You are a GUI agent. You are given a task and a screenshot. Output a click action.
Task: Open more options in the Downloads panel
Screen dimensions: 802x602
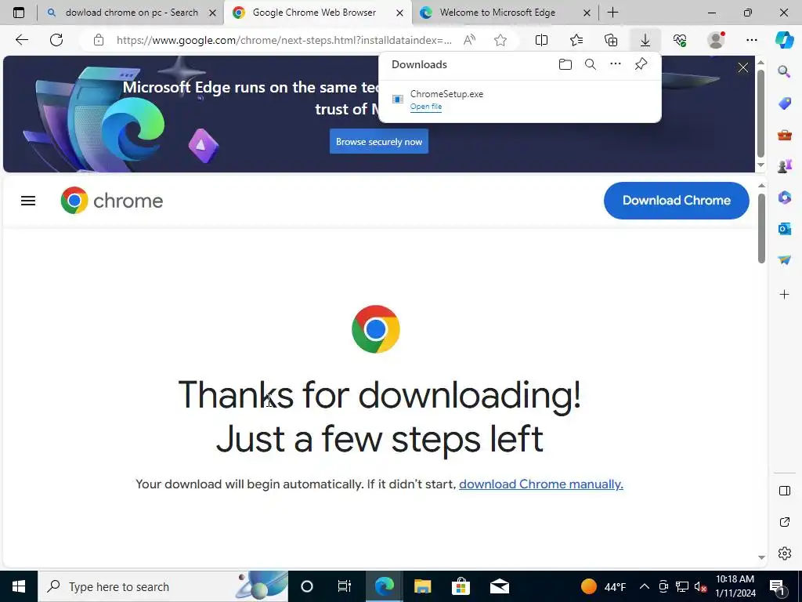click(616, 64)
